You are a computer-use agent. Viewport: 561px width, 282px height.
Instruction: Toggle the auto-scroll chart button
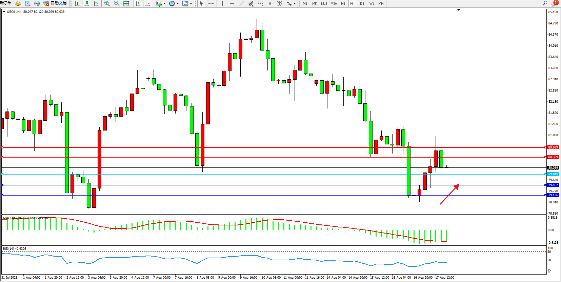click(x=138, y=3)
